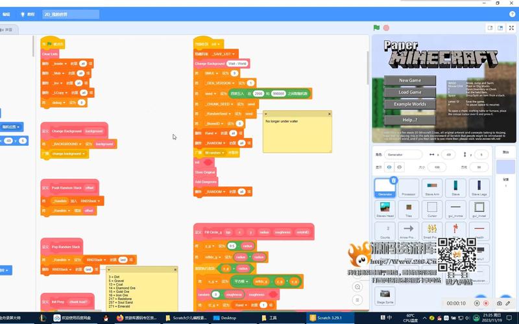Click Help...? on the stage
The height and width of the screenshot is (324, 519).
(410, 120)
